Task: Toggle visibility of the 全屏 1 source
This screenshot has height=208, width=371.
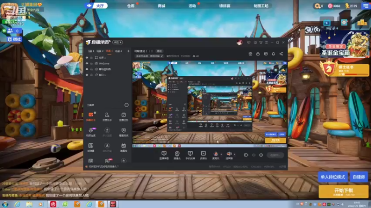Action: click(87, 57)
